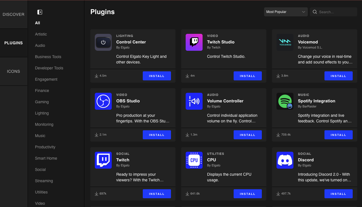Install the Spotify Integration plugin

pos(339,135)
